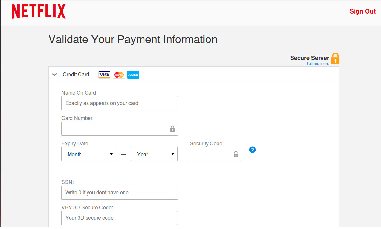381x229 pixels.
Task: Click the padlock inside the Card Number field
Action: (172, 129)
